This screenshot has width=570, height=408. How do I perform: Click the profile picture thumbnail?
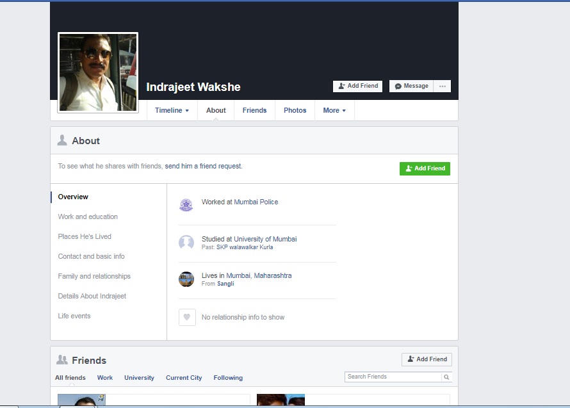click(x=98, y=72)
